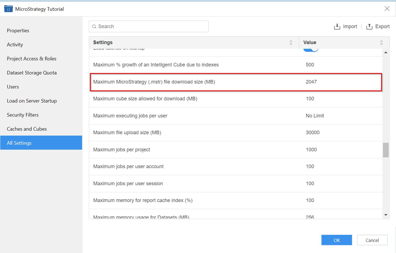Select 'Maximum executing jobs per user' setting
Image resolution: width=396 pixels, height=253 pixels.
(130, 116)
